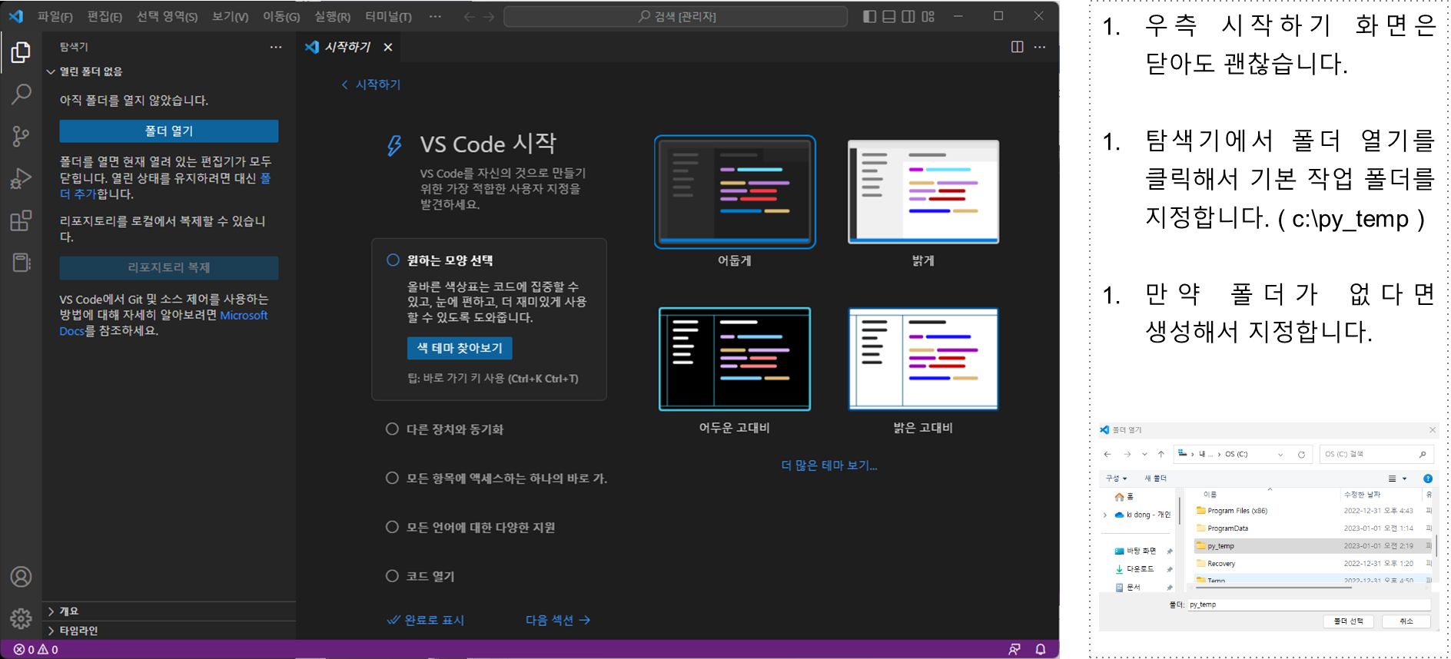This screenshot has width=1451, height=659.
Task: Expand ki dong - 개인 tree node
Action: tap(1105, 515)
